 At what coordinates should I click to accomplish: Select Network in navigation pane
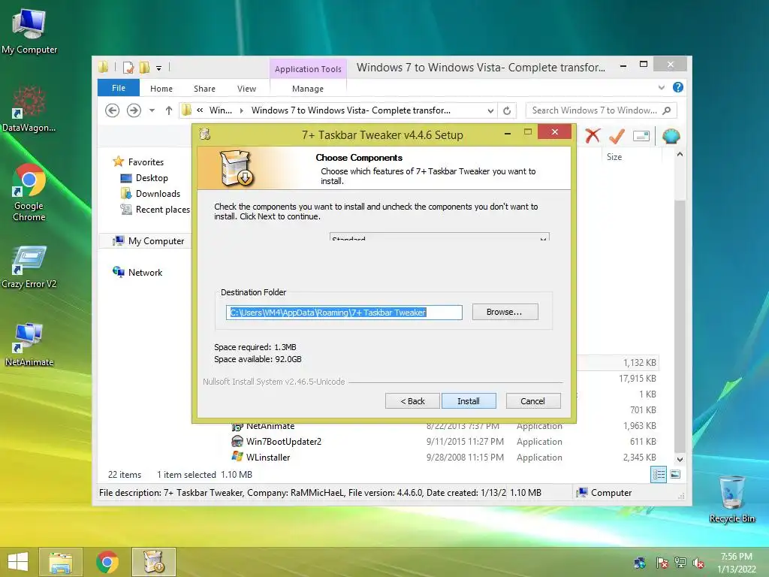[x=145, y=272]
